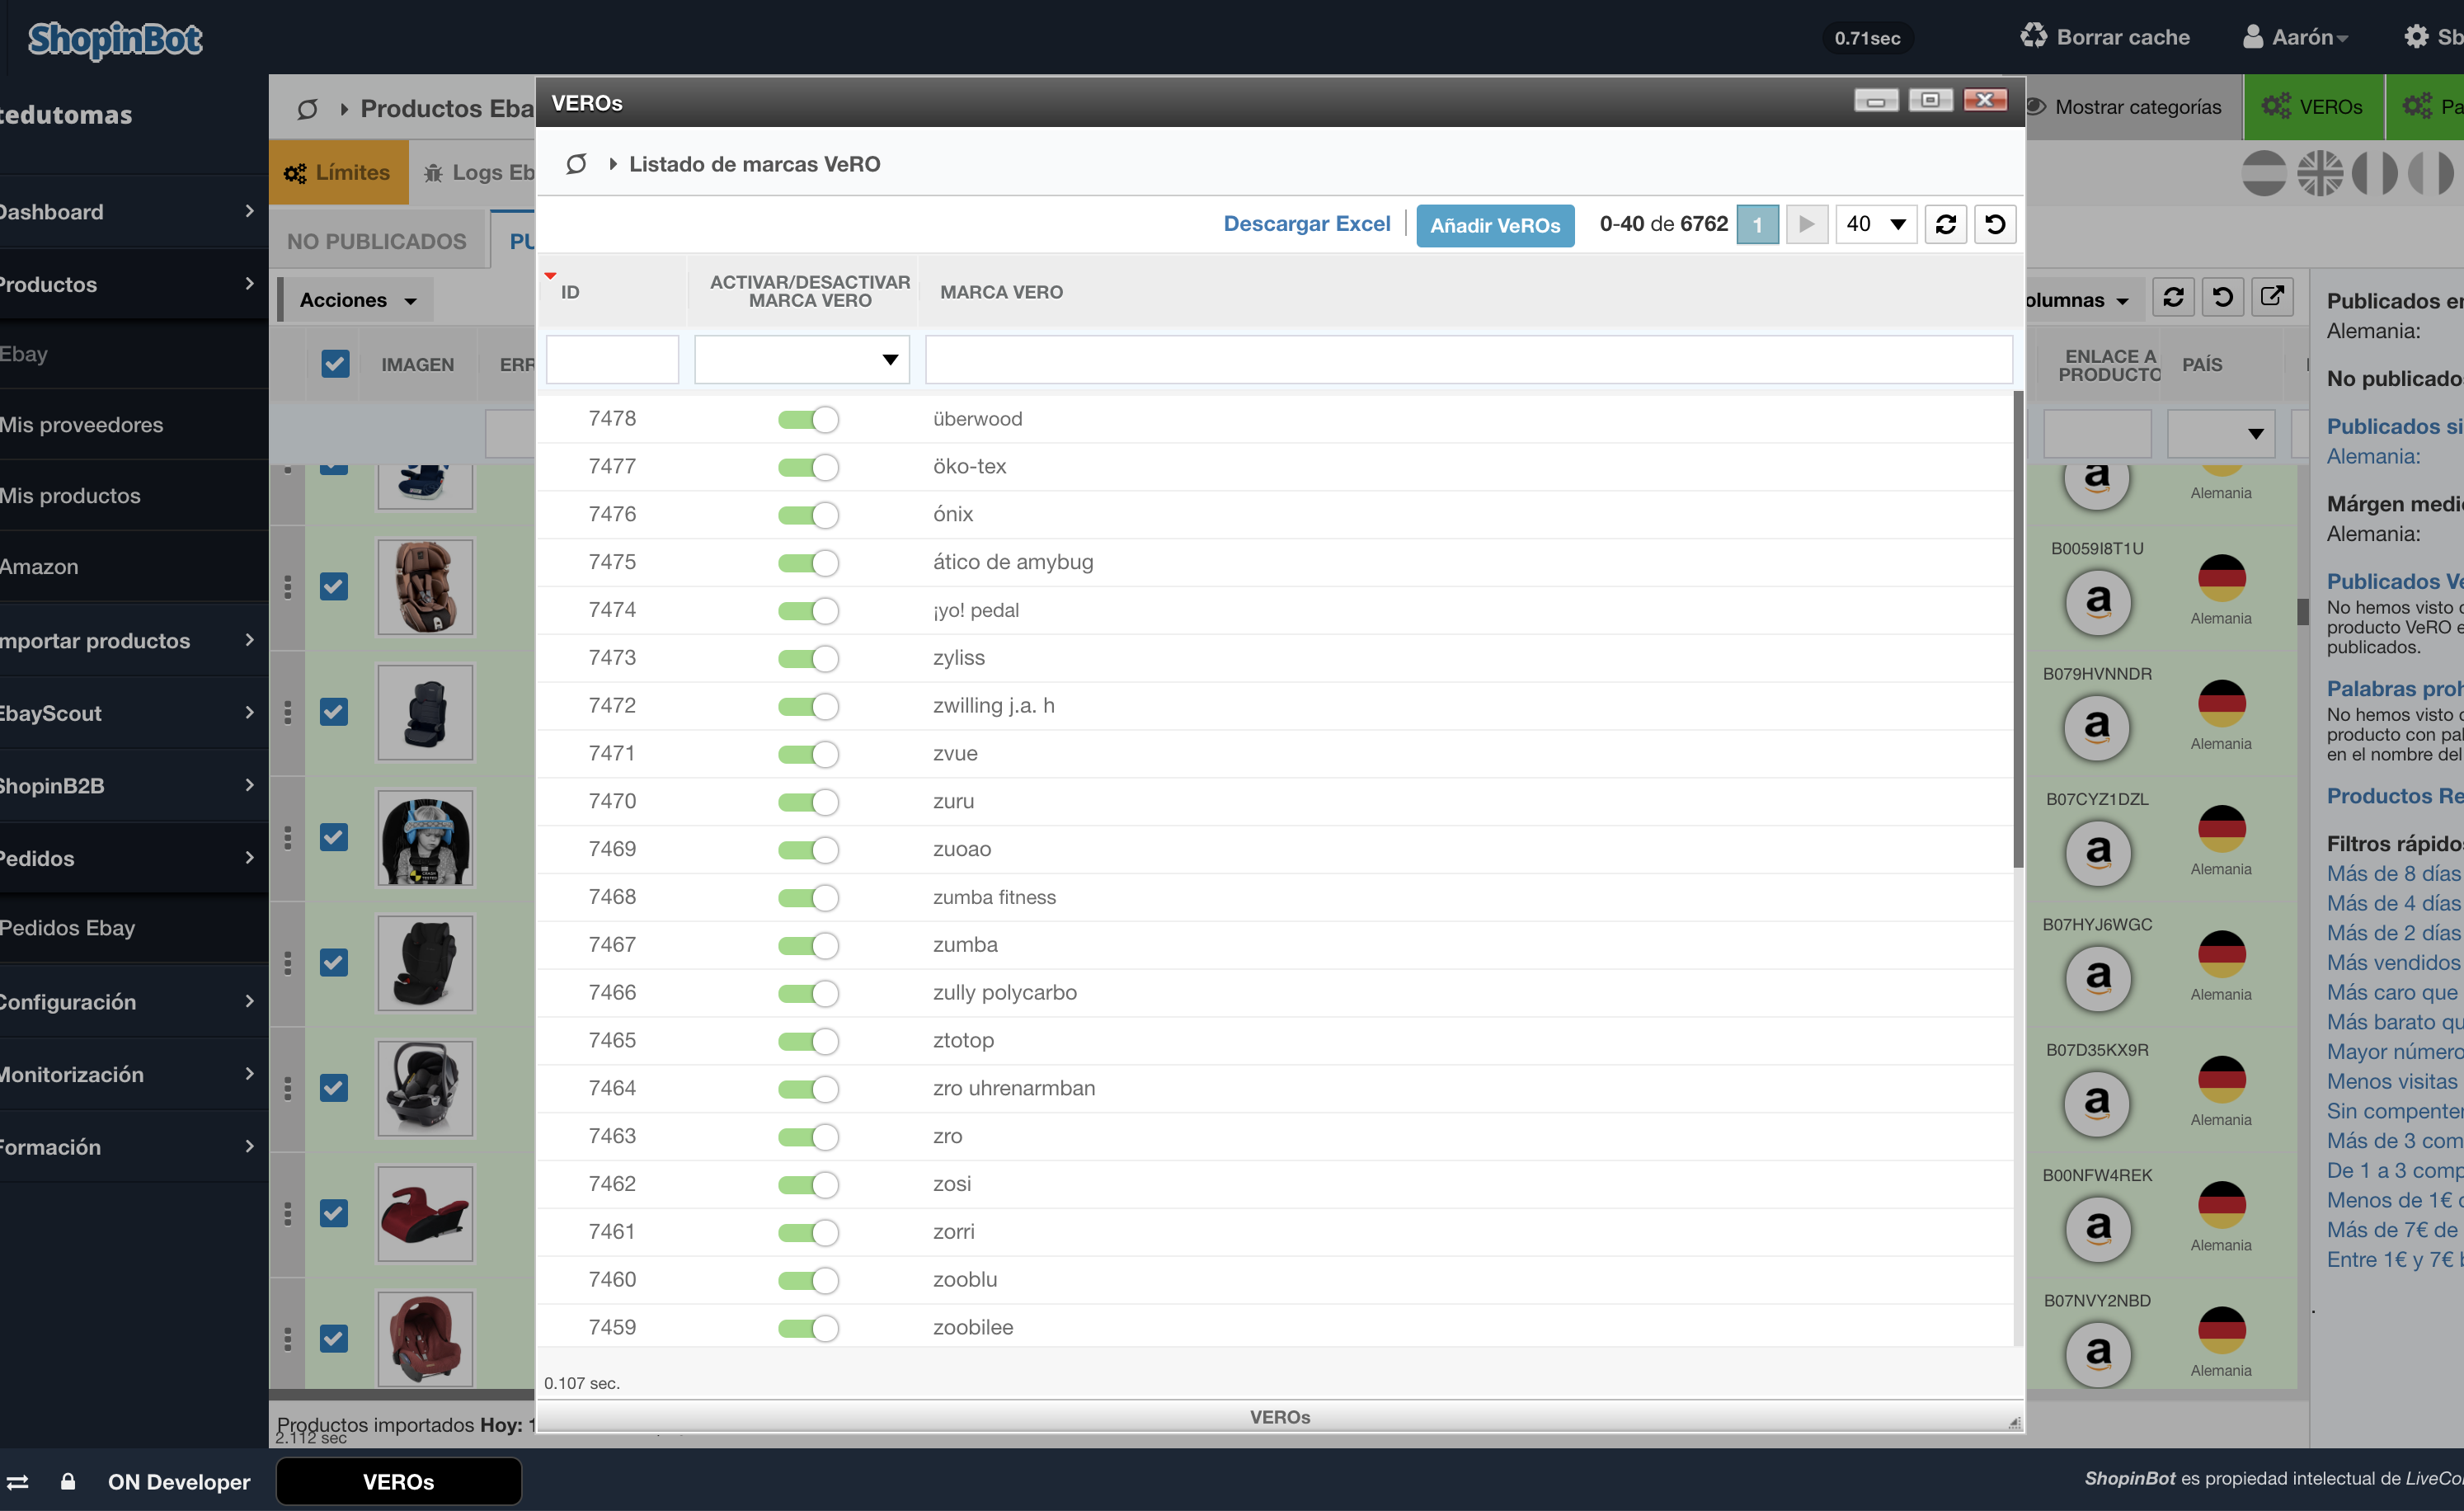Toggle the zyliss brand switch

click(x=808, y=658)
